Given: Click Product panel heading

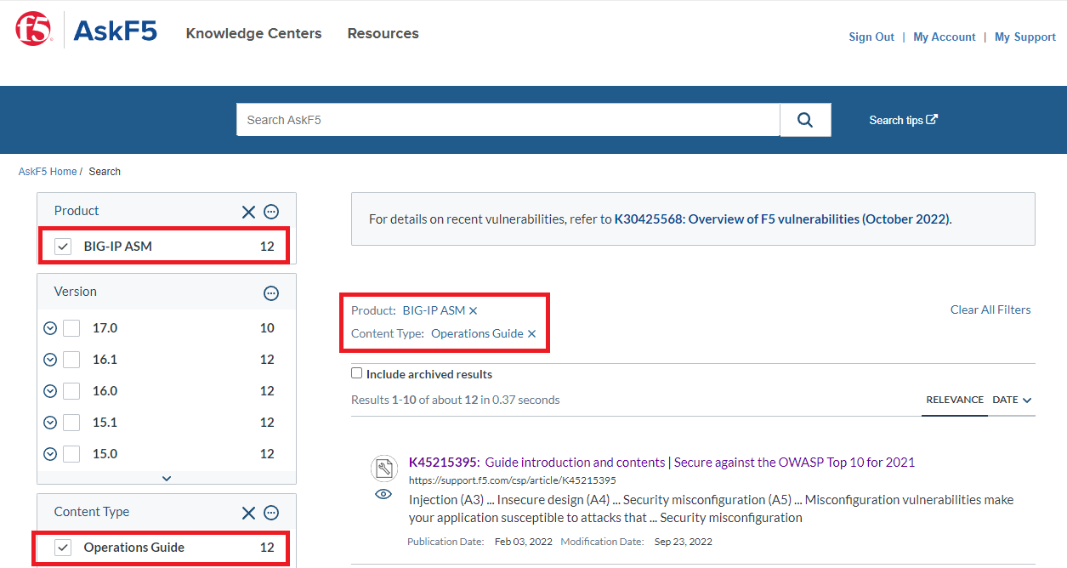Looking at the screenshot, I should click(x=77, y=211).
